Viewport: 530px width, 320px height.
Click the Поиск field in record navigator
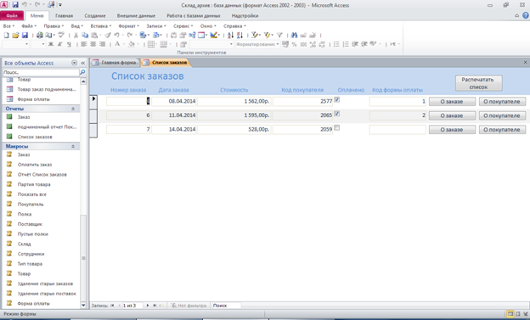click(x=226, y=306)
